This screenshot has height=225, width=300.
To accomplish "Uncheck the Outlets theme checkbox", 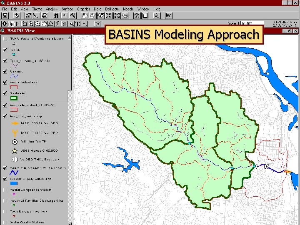I will coord(5,50).
